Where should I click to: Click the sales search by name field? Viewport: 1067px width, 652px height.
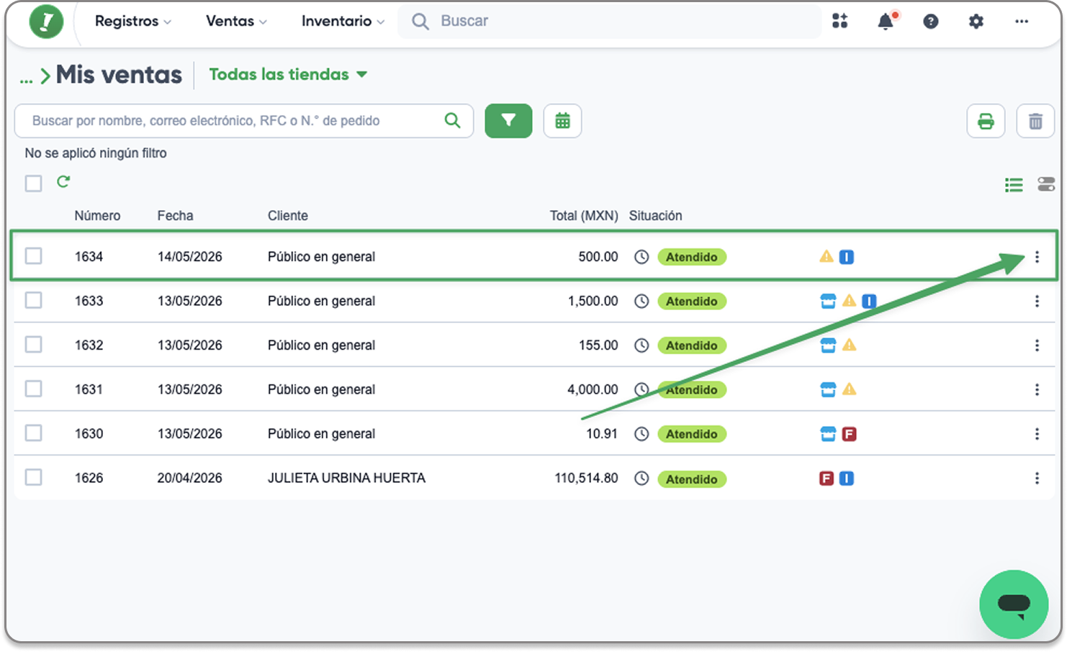243,120
